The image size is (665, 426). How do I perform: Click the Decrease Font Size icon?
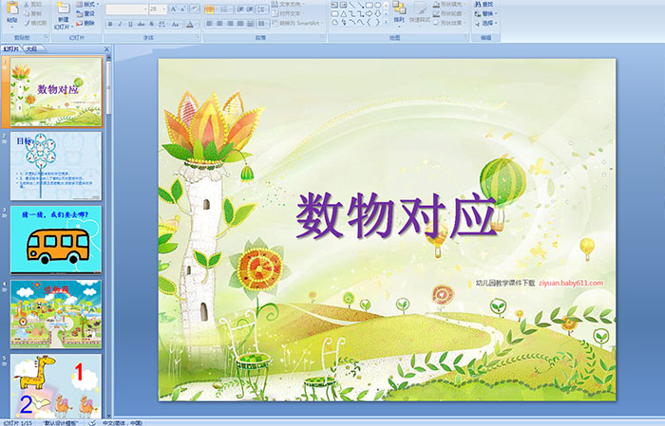click(183, 9)
